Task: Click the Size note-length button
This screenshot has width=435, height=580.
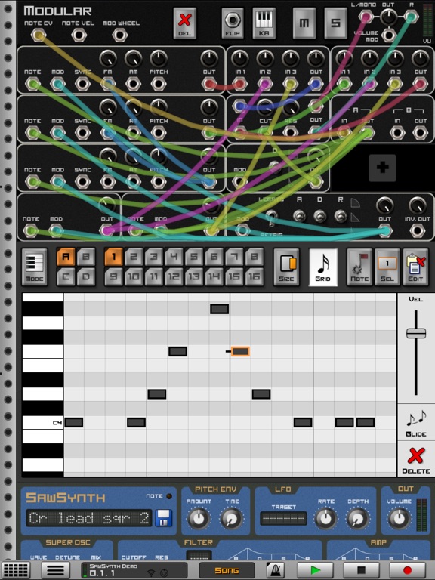Action: (x=286, y=267)
